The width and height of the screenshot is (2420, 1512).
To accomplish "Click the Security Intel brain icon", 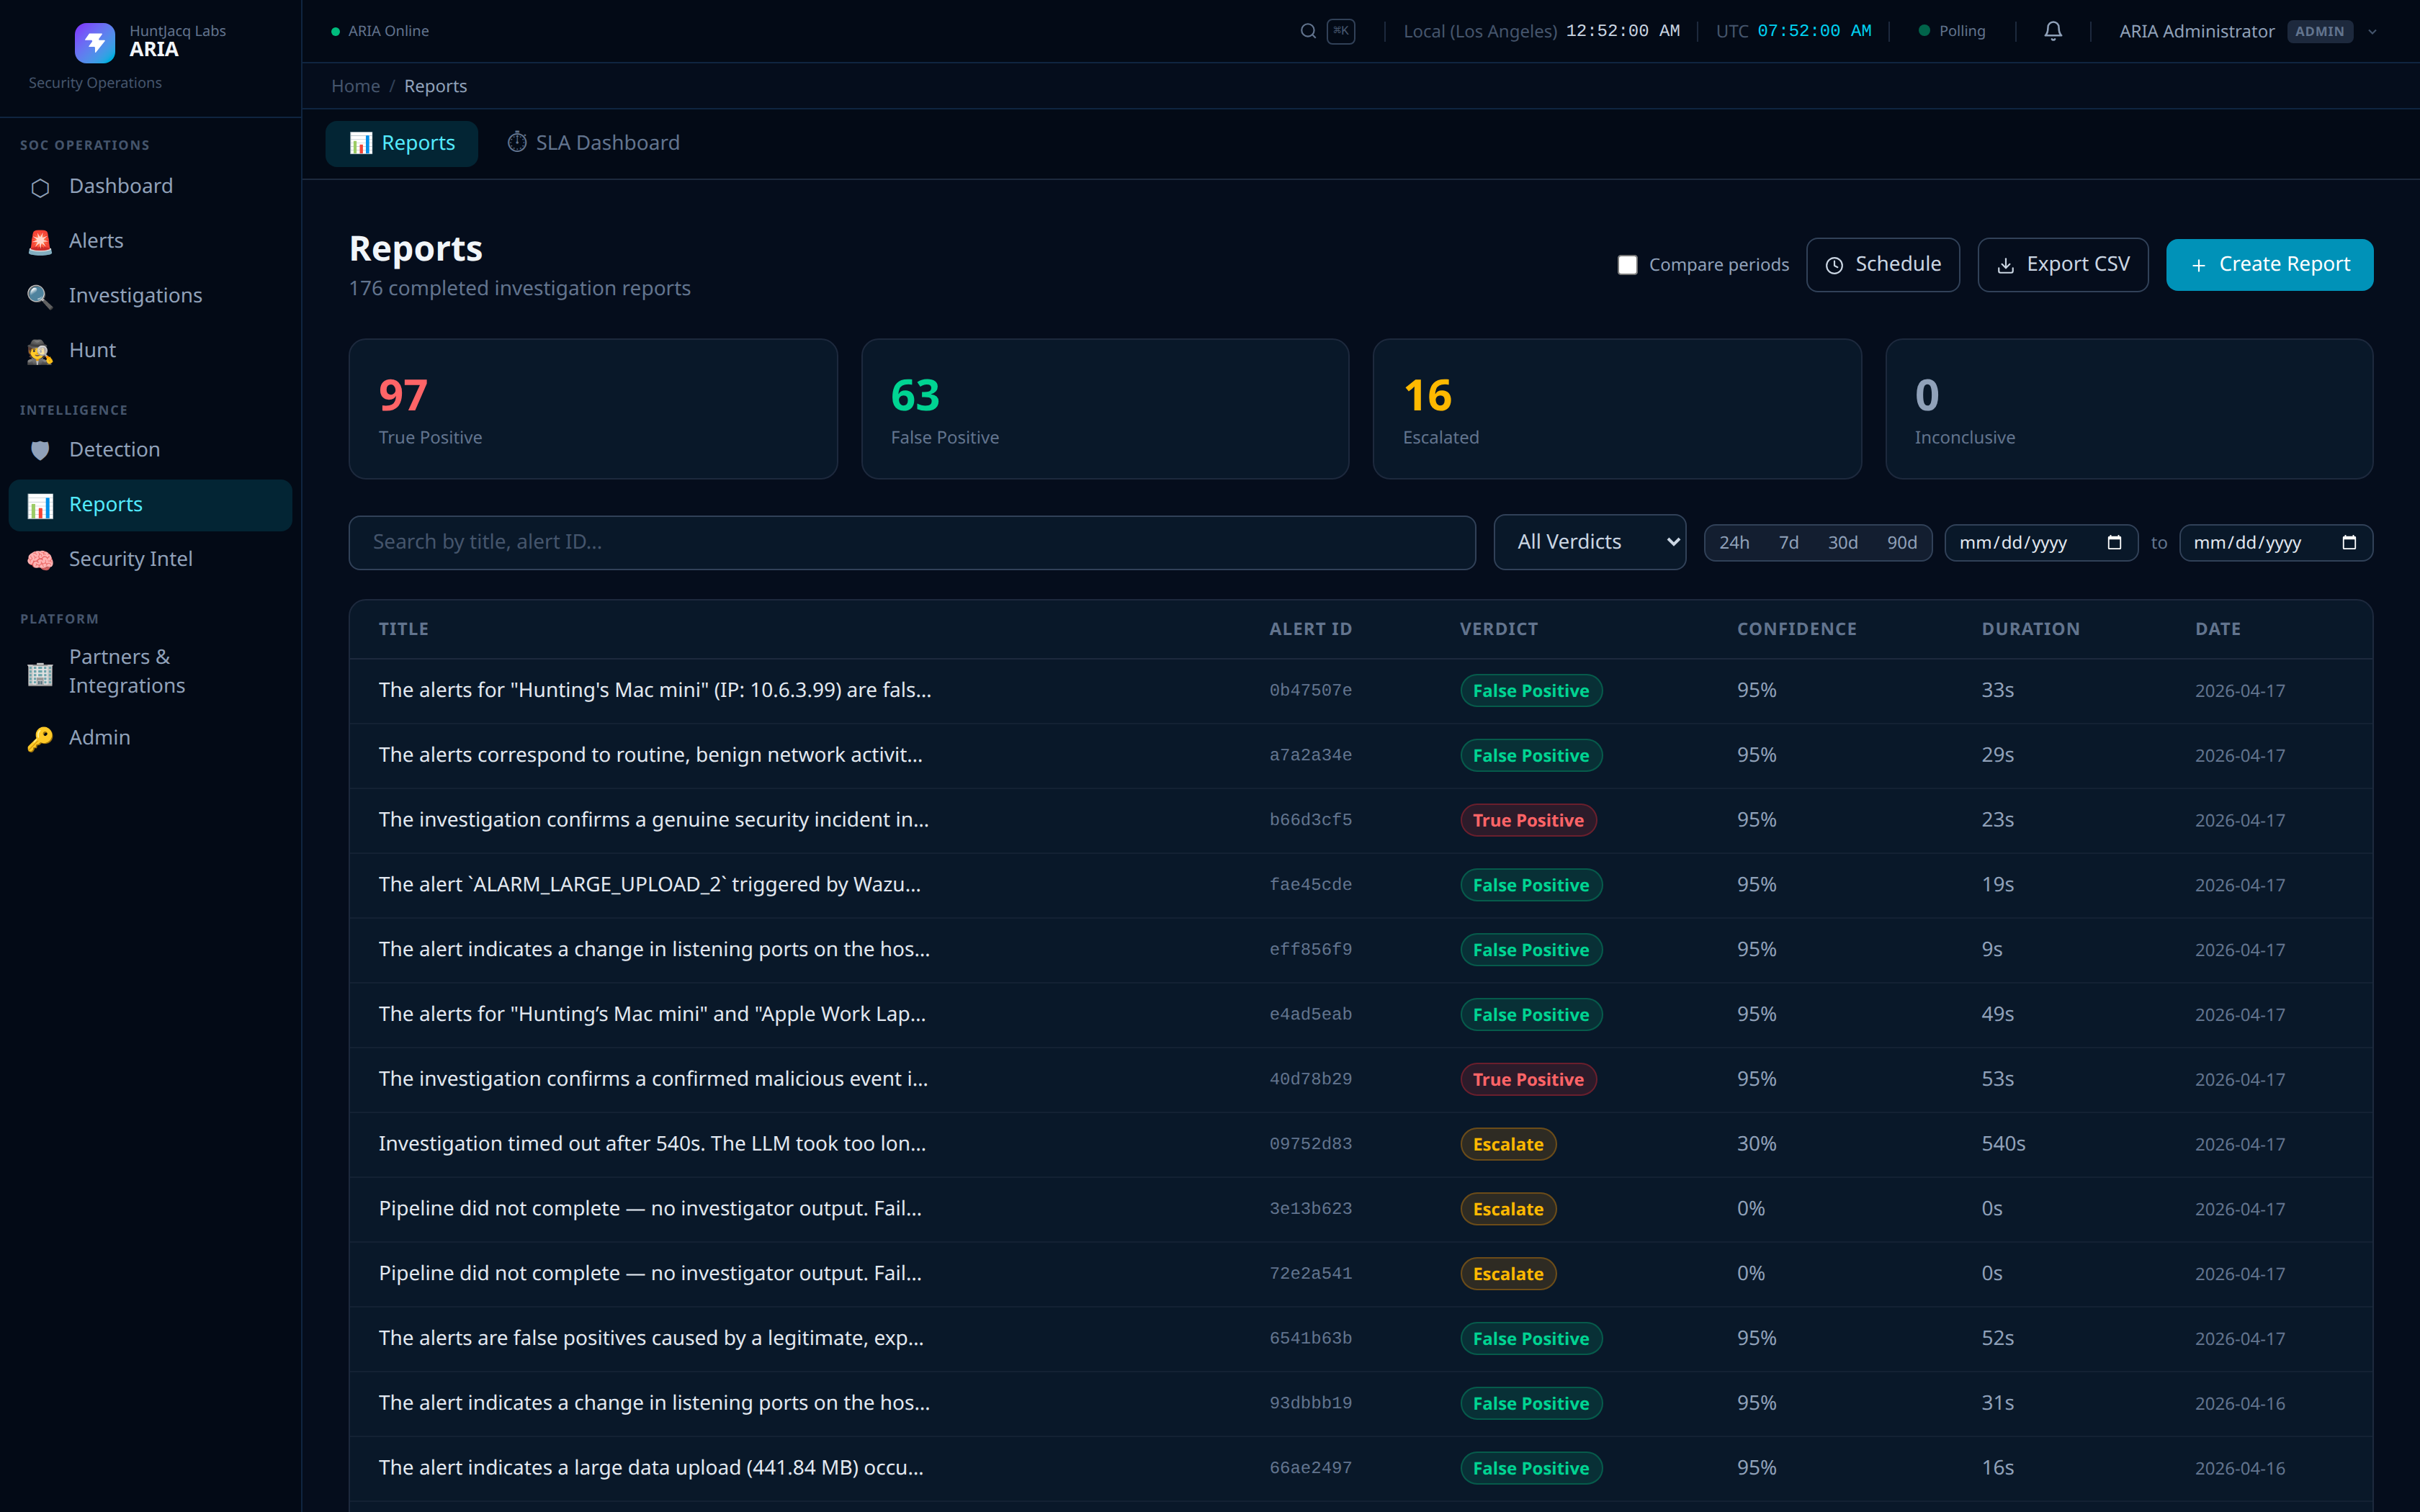I will click(x=40, y=560).
